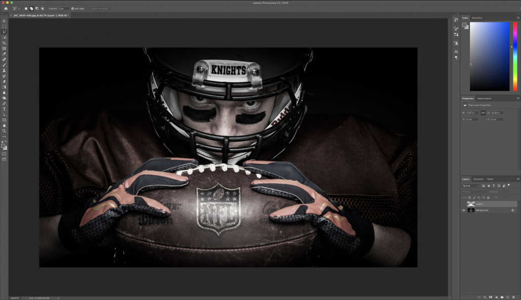
Task: Select the Move tool
Action: 5,21
